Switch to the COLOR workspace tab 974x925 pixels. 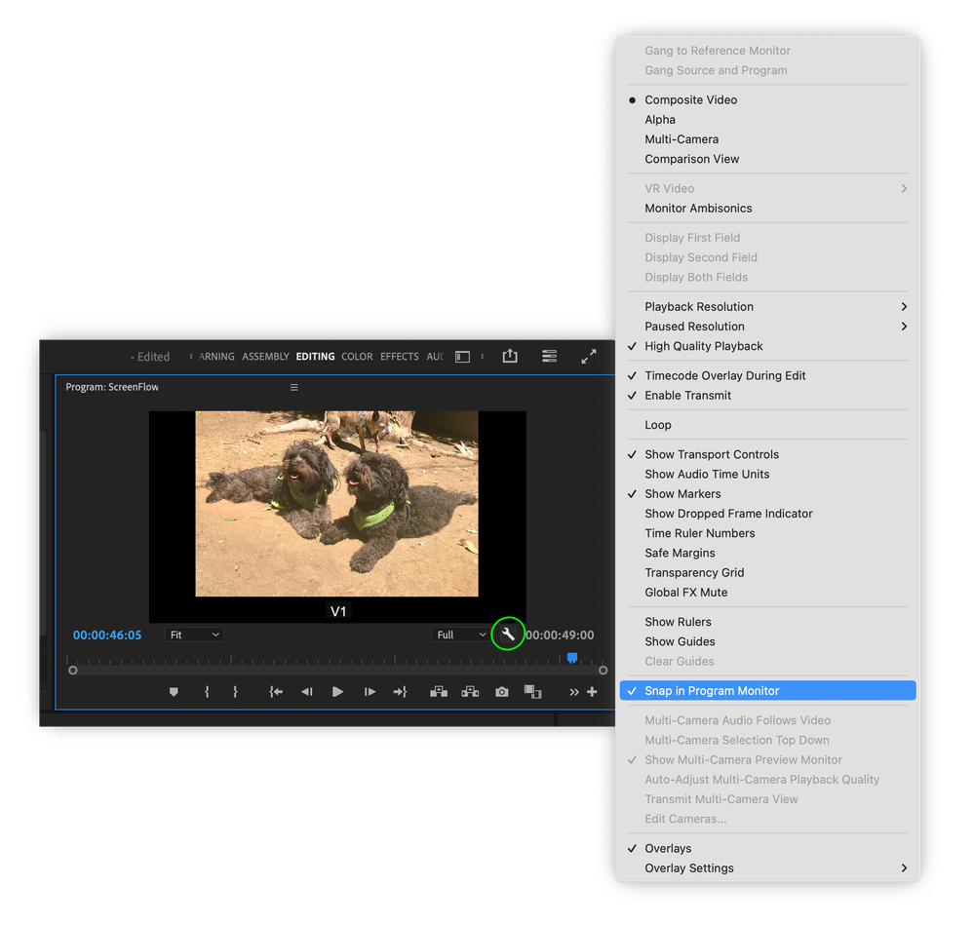click(357, 356)
